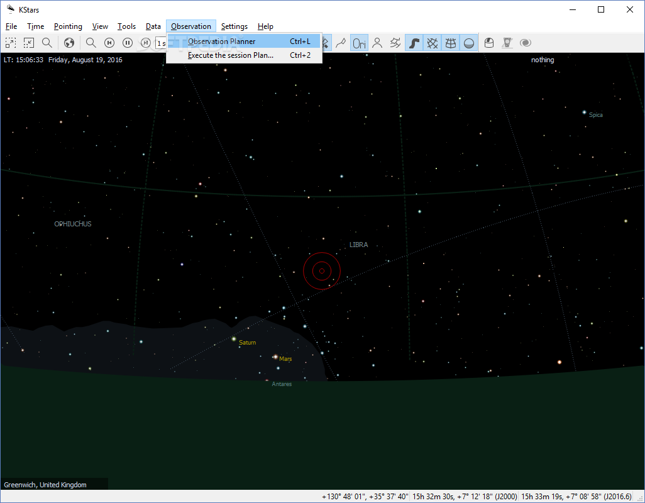Image resolution: width=645 pixels, height=503 pixels.
Task: Open the View menu
Action: [x=100, y=26]
